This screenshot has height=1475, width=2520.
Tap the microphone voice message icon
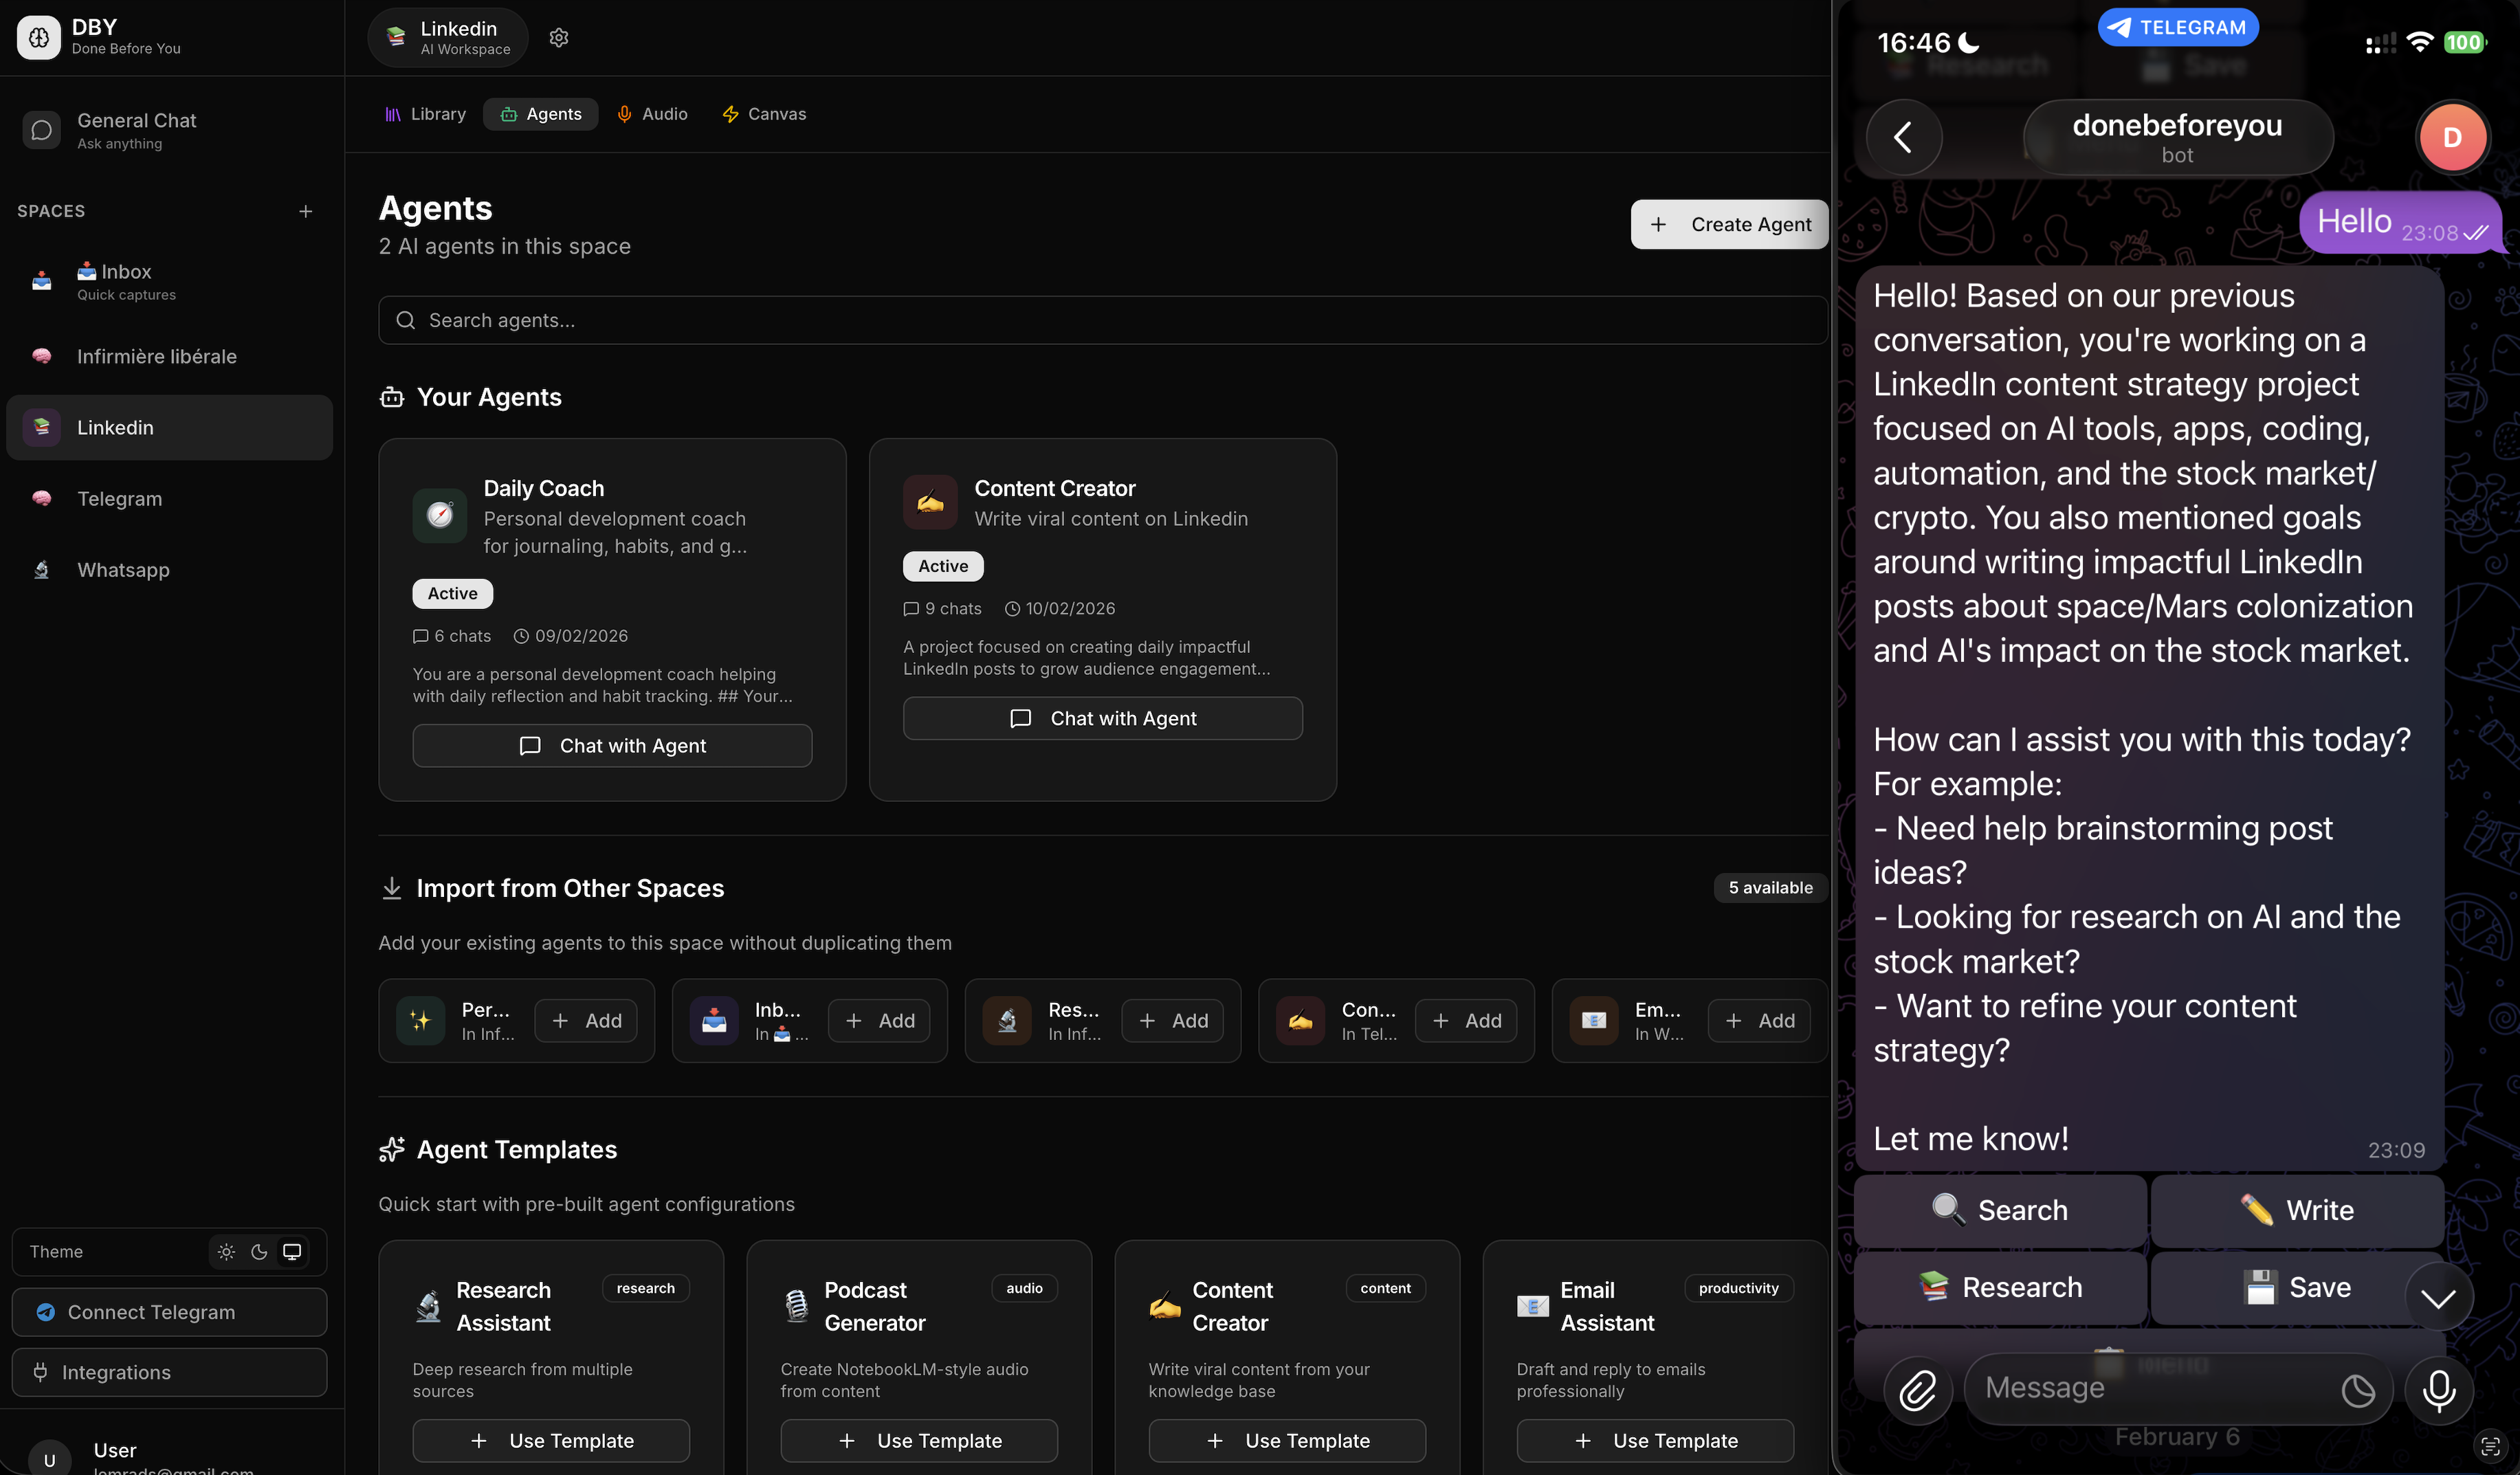coord(2438,1390)
